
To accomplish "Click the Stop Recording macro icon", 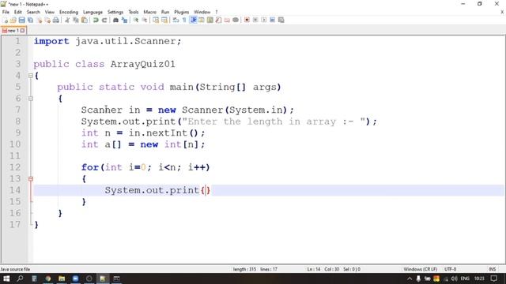I will [255, 20].
